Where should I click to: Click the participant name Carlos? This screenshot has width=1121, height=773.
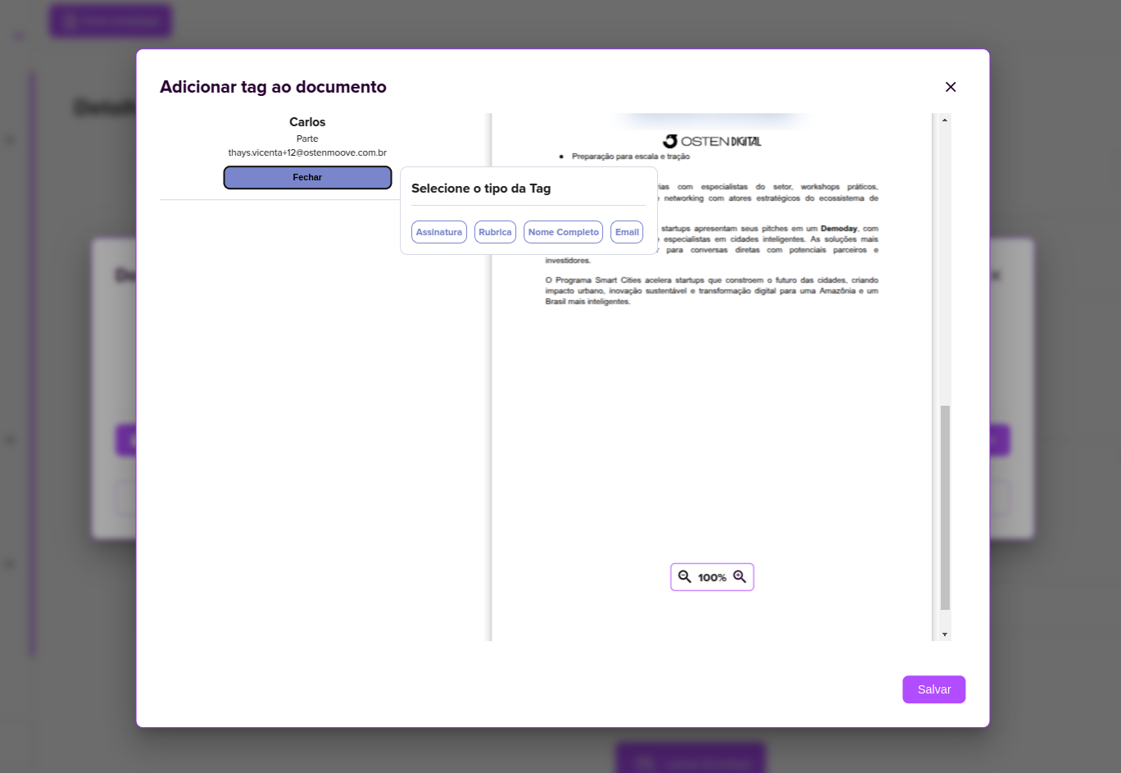[x=307, y=121]
